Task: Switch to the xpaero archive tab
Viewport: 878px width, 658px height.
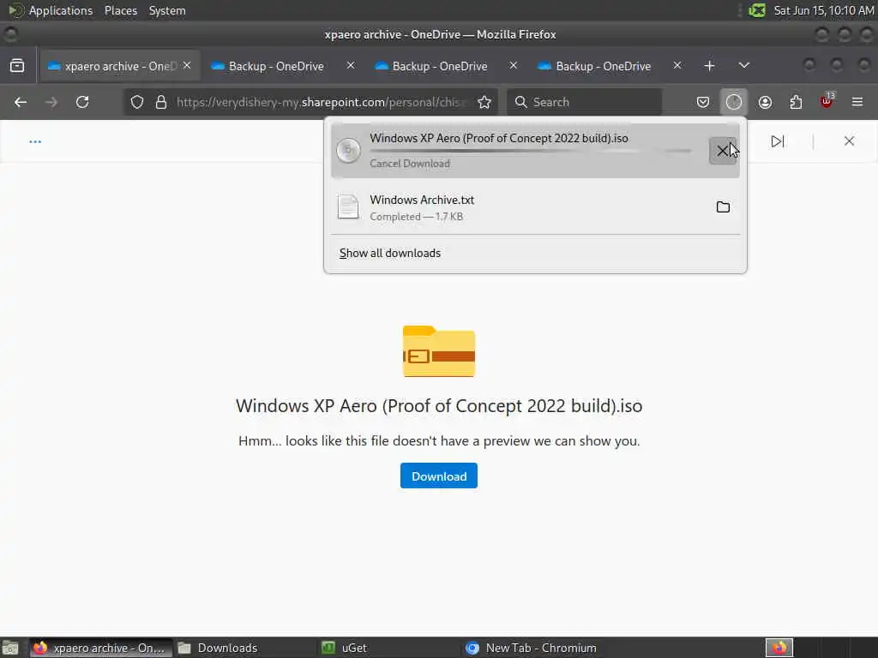Action: [118, 66]
